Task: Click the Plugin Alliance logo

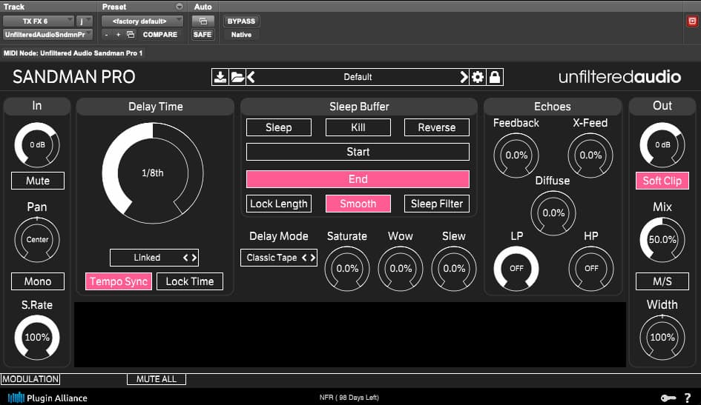Action: click(x=47, y=398)
